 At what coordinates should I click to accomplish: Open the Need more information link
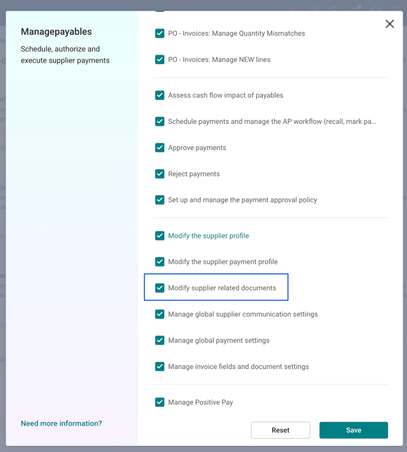[61, 423]
